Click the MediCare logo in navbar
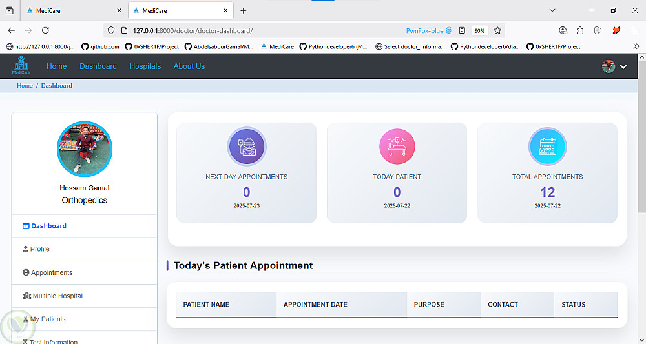Image resolution: width=646 pixels, height=344 pixels. [x=21, y=66]
